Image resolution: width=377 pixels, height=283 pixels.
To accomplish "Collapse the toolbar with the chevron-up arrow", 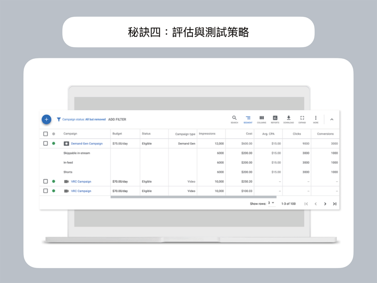I will click(x=332, y=119).
